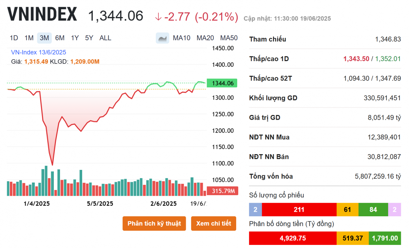
Task: Click the yellow 61 unchanged stocks segment
Action: [x=347, y=210]
